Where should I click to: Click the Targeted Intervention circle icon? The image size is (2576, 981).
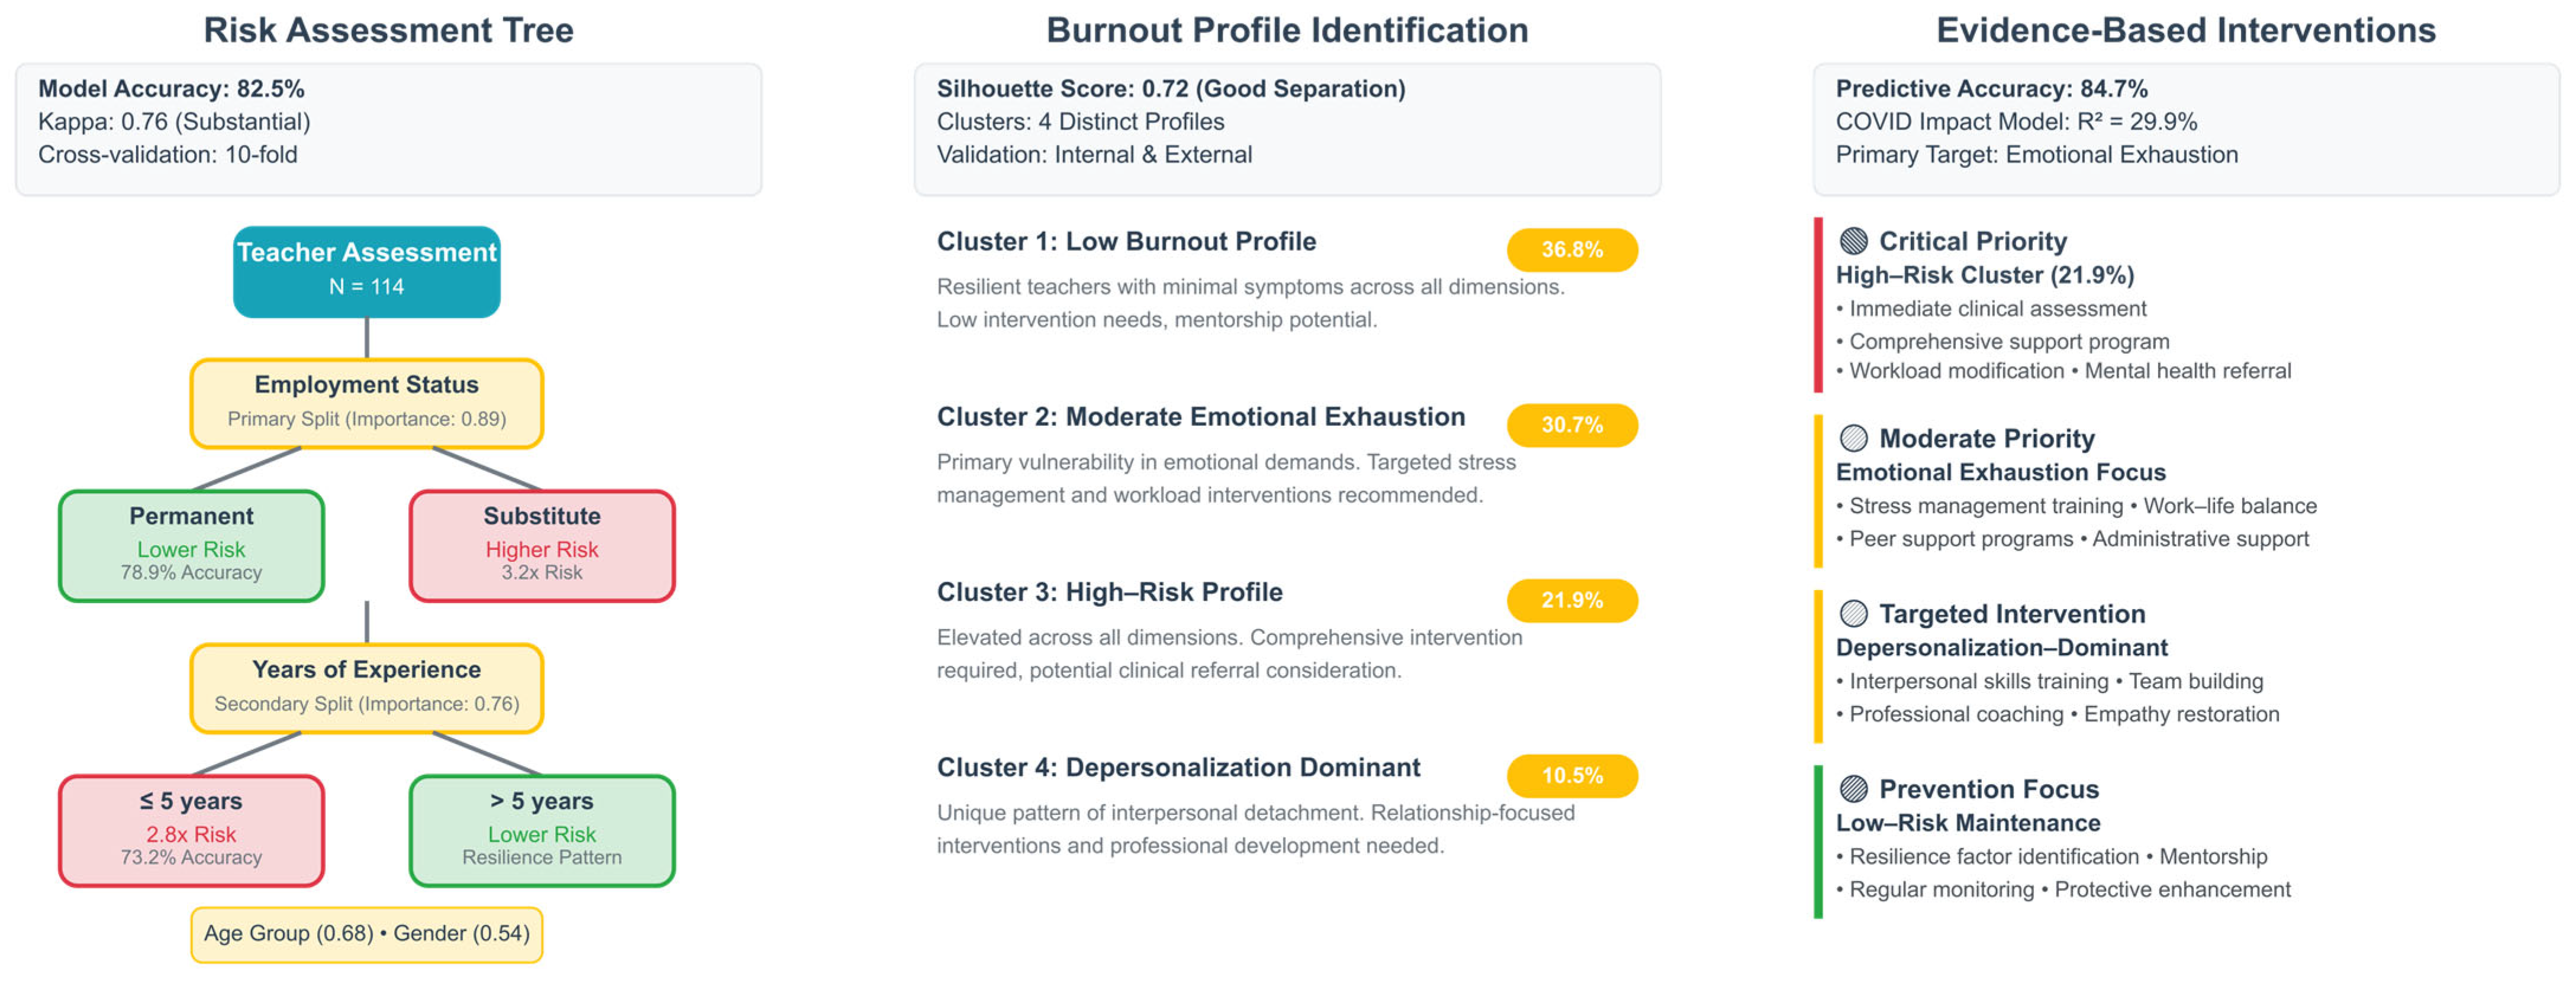tap(1853, 613)
